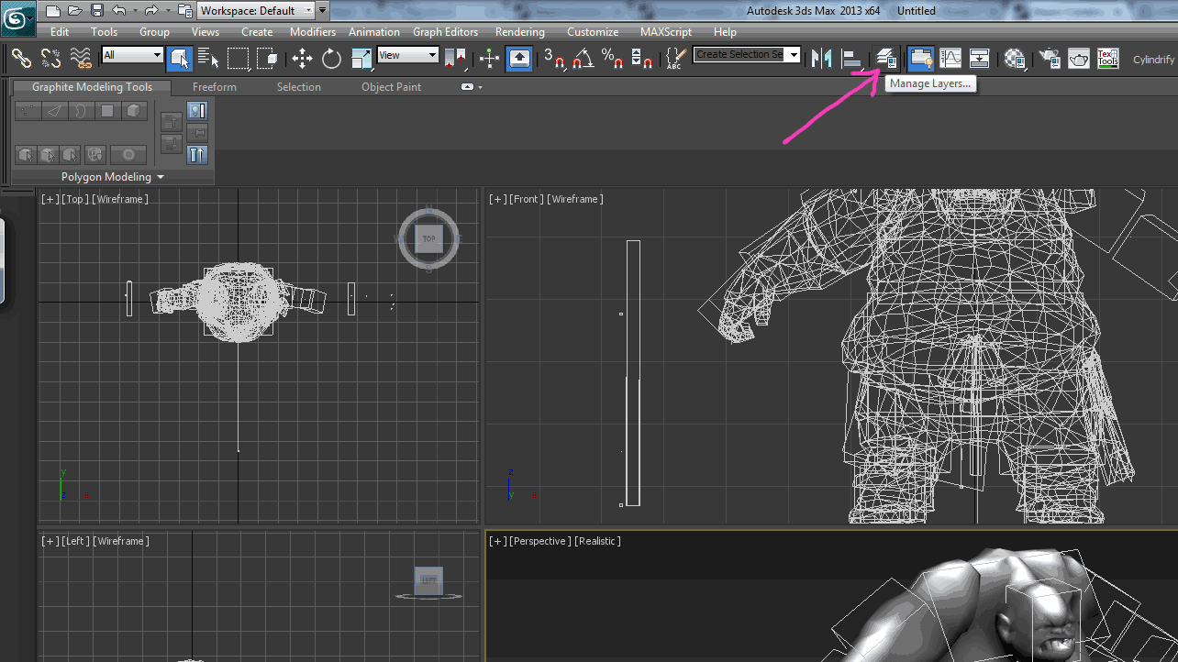Toggle Percent Snap on the toolbar
The height and width of the screenshot is (662, 1178).
tap(612, 59)
